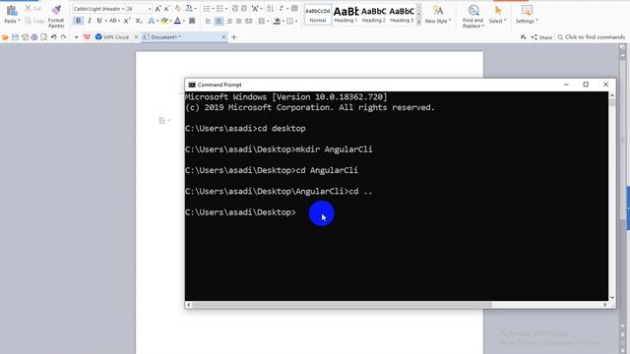The width and height of the screenshot is (630, 354).
Task: Expand the numbered list dropdown
Action: pyautogui.click(x=225, y=9)
